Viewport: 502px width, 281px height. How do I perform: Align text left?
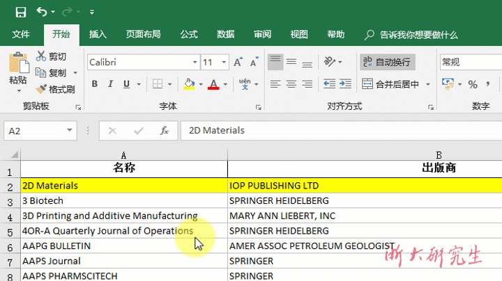tap(275, 84)
